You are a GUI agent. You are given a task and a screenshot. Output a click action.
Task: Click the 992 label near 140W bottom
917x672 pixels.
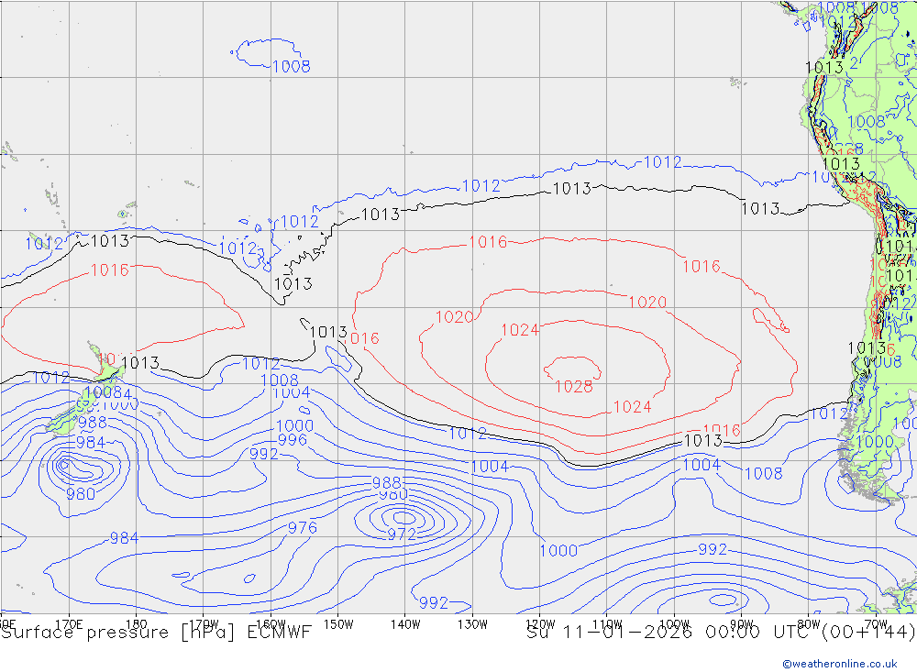coord(434,602)
